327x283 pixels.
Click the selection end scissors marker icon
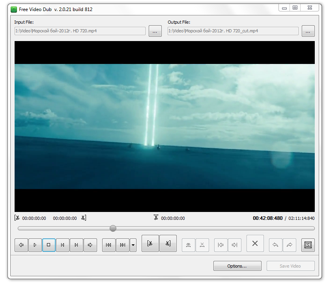(83, 218)
